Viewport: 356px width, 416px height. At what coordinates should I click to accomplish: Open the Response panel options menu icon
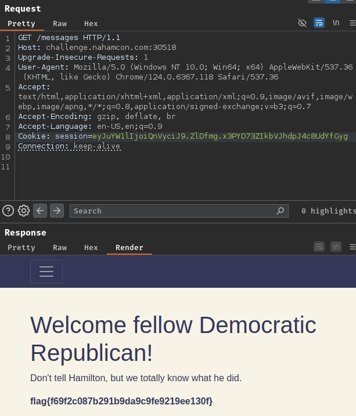[352, 247]
